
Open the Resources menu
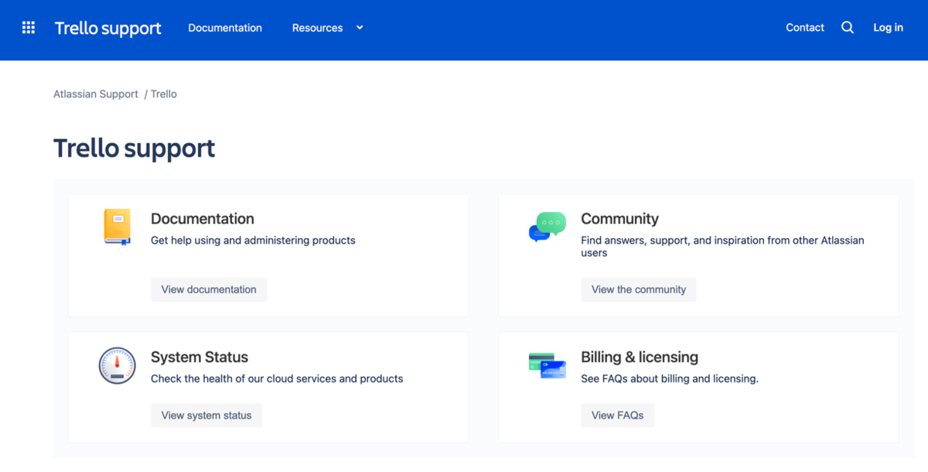tap(317, 28)
